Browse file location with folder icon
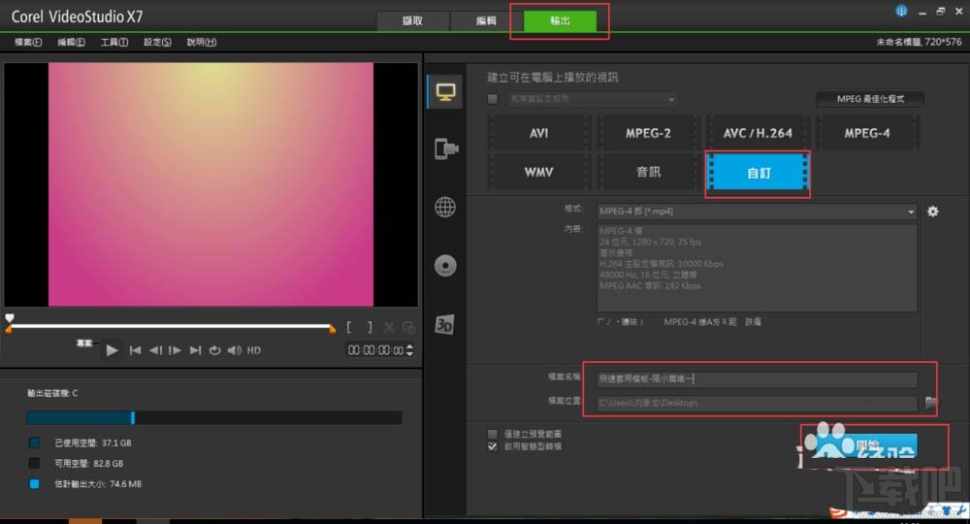 (932, 403)
